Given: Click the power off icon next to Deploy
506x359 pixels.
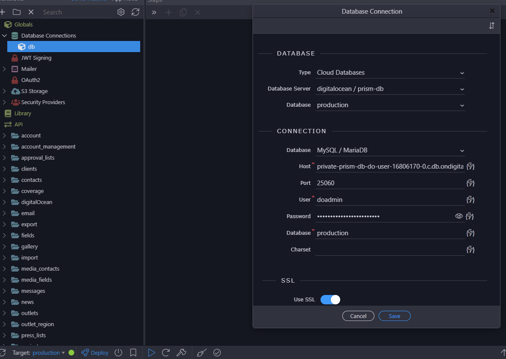Looking at the screenshot, I should [118, 353].
